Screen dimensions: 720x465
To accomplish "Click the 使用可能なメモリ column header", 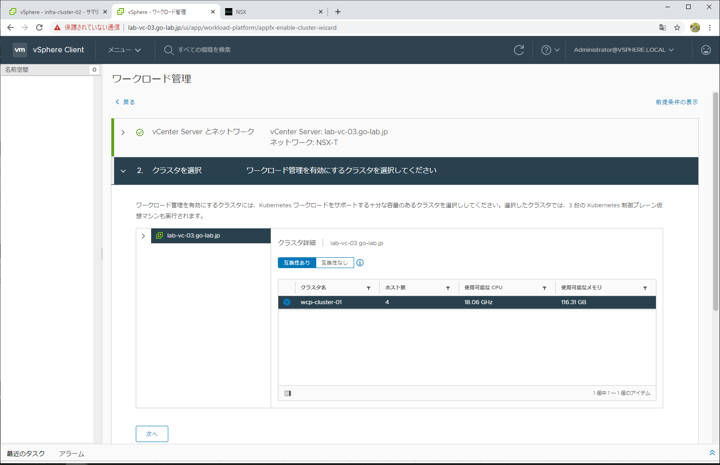I will (582, 287).
